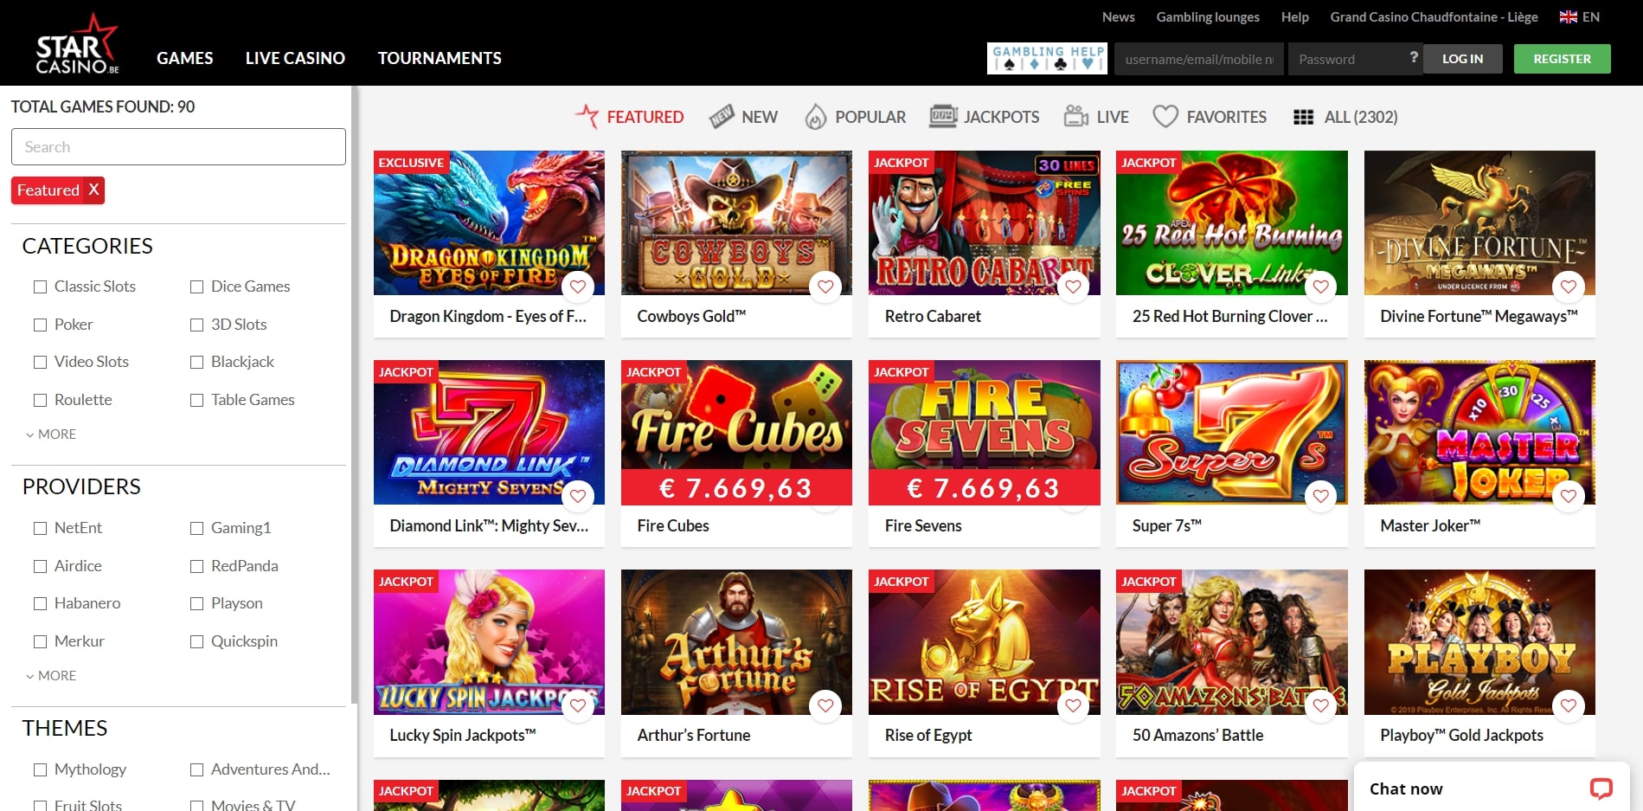
Task: Expand MORE under Providers
Action: 51,676
